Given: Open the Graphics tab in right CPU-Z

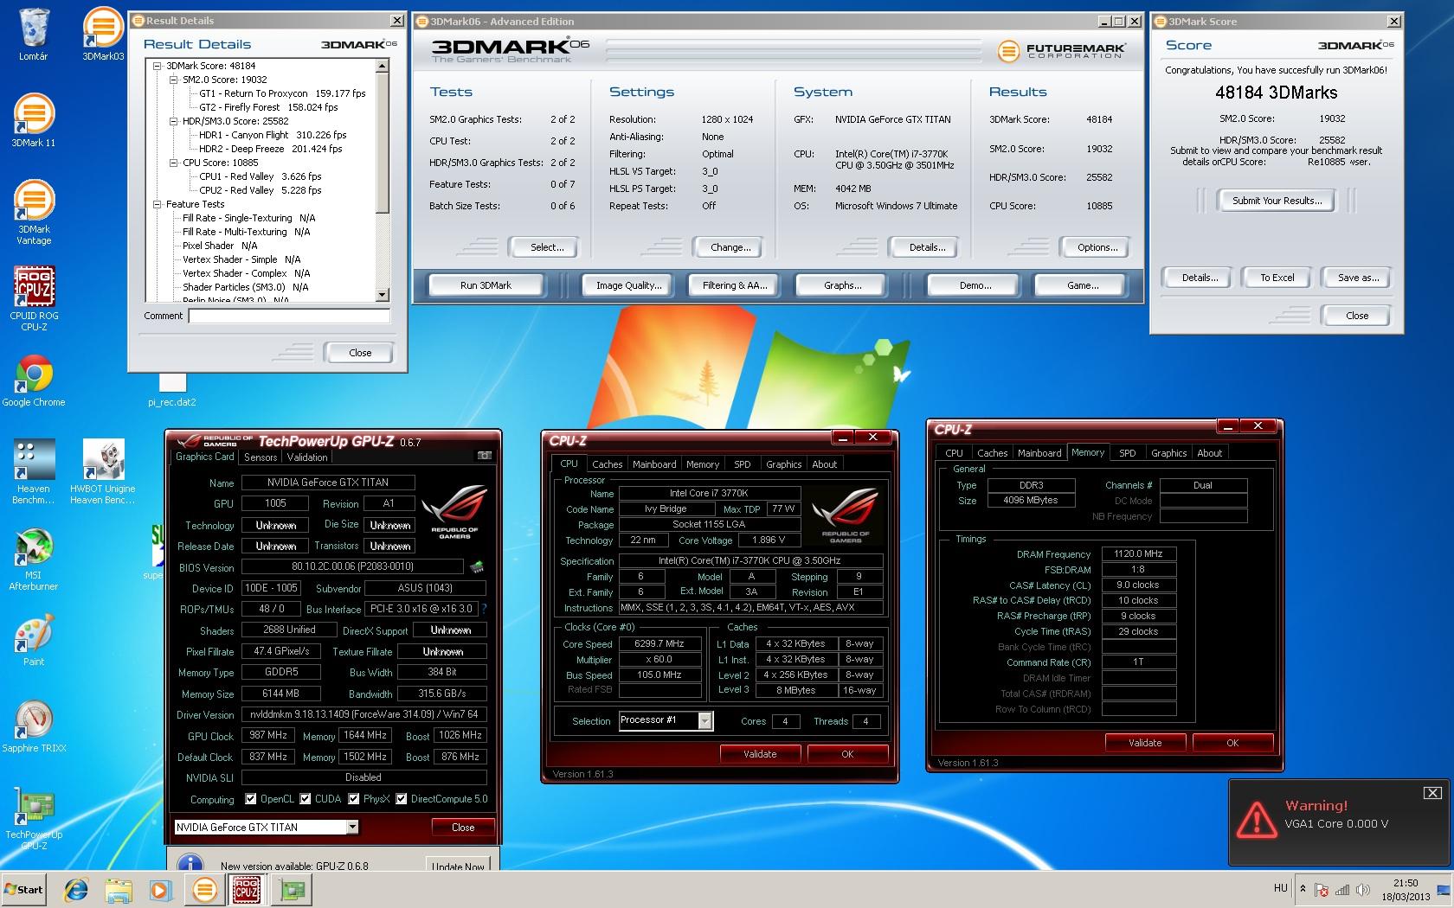Looking at the screenshot, I should click(1168, 453).
